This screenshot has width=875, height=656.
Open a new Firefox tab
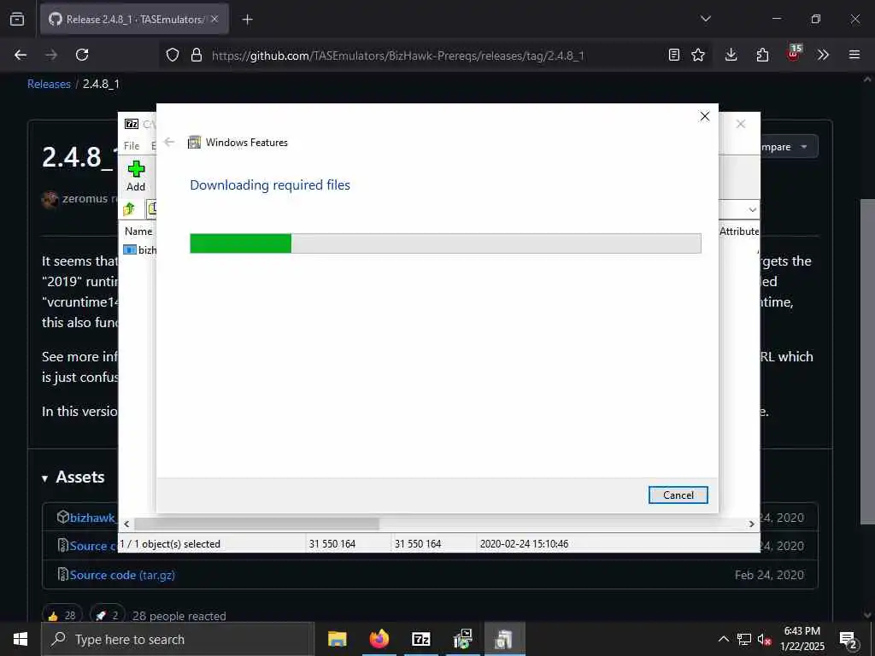tap(247, 20)
